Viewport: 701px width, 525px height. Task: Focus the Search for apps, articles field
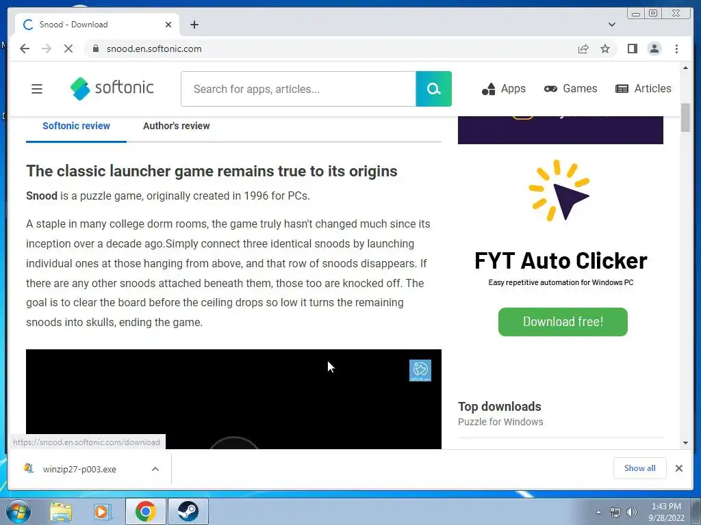coord(298,89)
